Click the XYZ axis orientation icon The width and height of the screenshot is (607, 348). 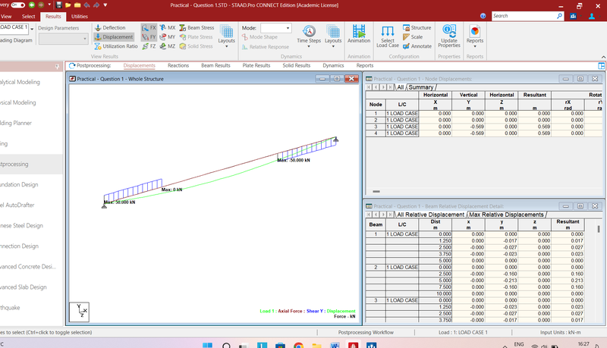point(80,312)
